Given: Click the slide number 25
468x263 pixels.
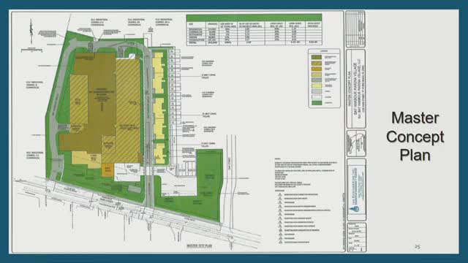Looking at the screenshot, I should tap(418, 247).
